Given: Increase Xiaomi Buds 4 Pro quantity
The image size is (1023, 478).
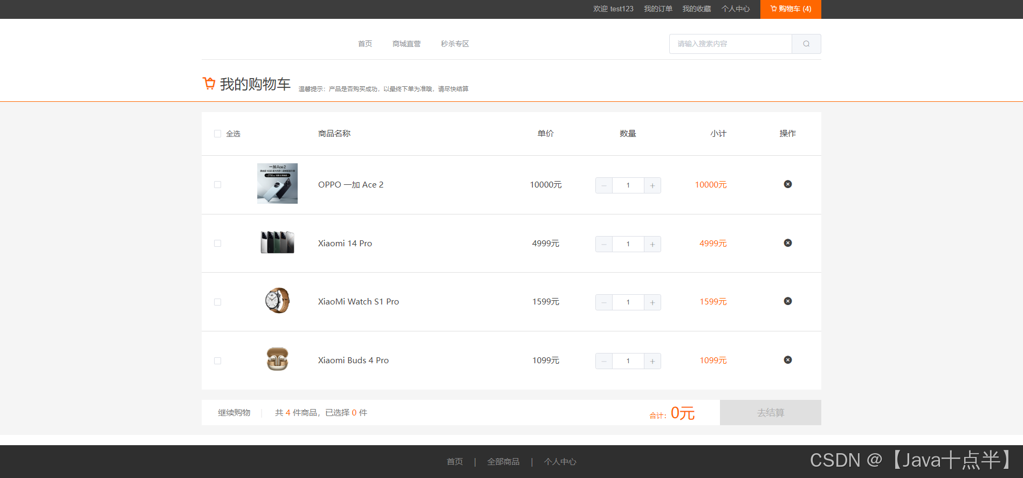Looking at the screenshot, I should [x=653, y=361].
